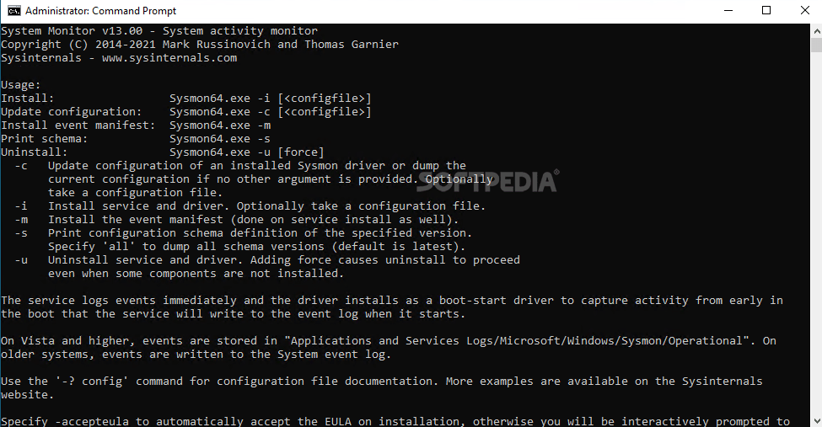Click 'Sysmon64.exe -u [force]' text

[247, 152]
